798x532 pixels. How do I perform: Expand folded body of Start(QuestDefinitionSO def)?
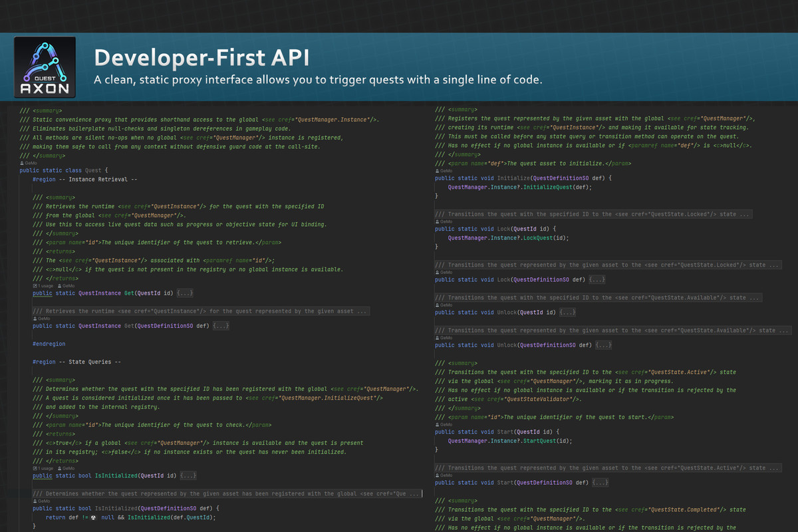(x=600, y=483)
